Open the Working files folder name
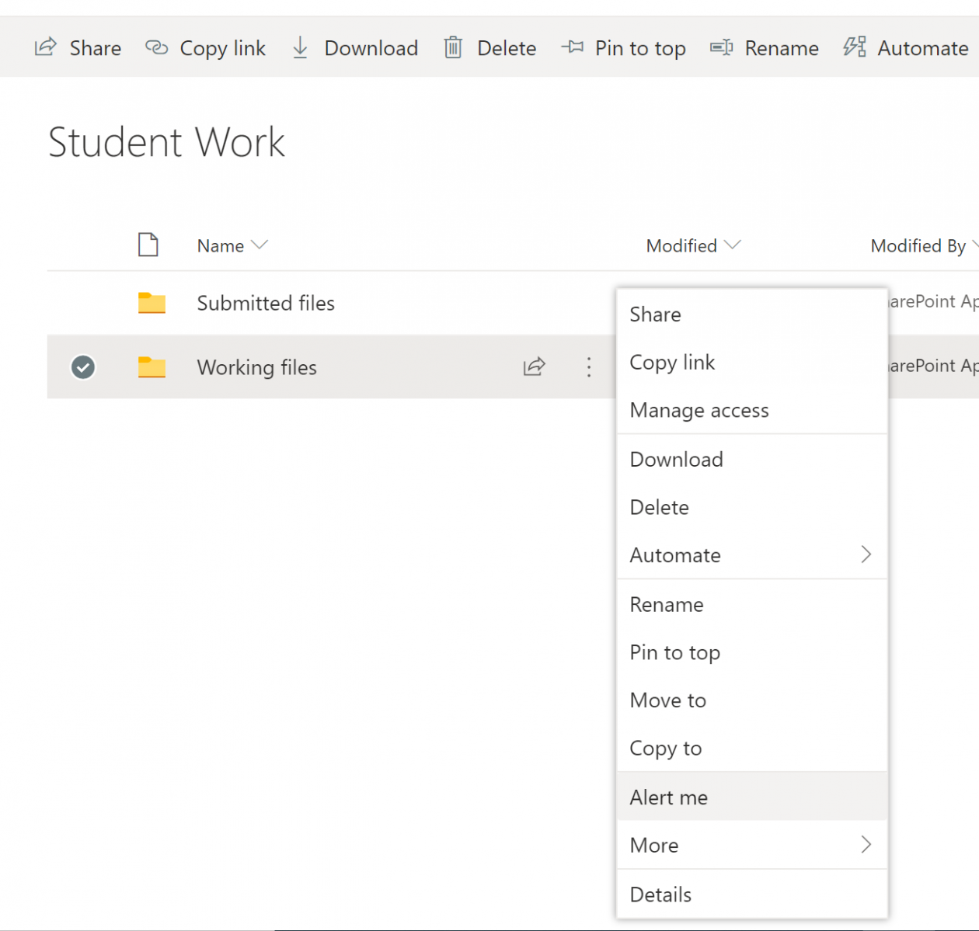This screenshot has height=931, width=979. tap(257, 367)
